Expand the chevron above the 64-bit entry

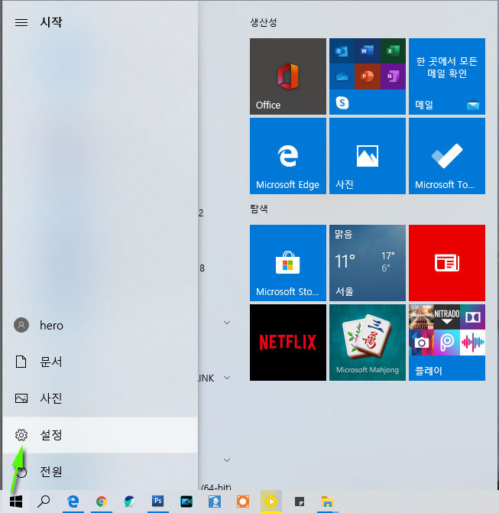pyautogui.click(x=227, y=460)
